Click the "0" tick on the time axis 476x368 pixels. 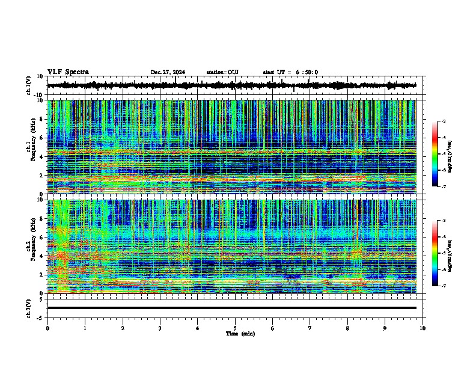click(x=47, y=328)
